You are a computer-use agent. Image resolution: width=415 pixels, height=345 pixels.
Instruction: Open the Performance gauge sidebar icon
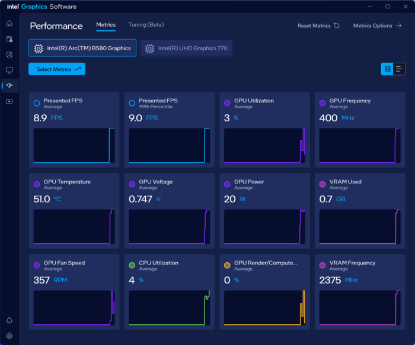(9, 86)
